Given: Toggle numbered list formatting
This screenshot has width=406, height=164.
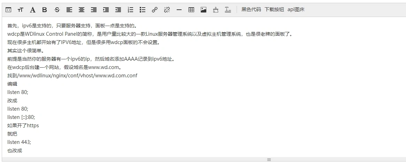Looking at the screenshot, I should point(130,10).
